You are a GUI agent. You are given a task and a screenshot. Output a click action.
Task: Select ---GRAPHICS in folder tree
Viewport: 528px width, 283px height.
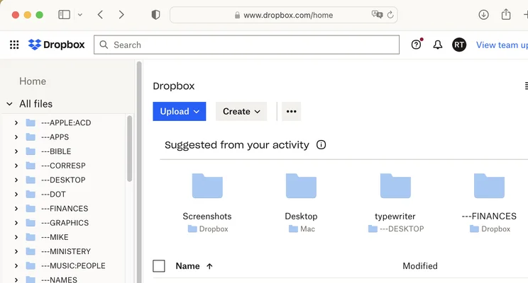[65, 223]
